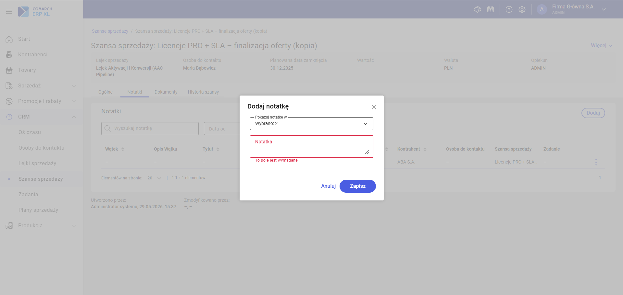
Task: Click the Towary basket icon
Action: tap(9, 70)
